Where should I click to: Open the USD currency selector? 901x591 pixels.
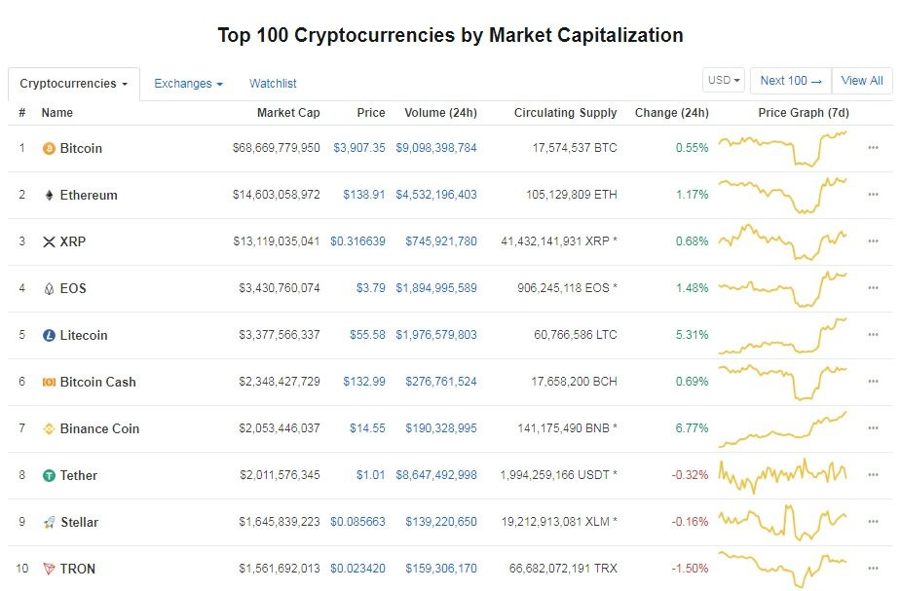[x=724, y=81]
